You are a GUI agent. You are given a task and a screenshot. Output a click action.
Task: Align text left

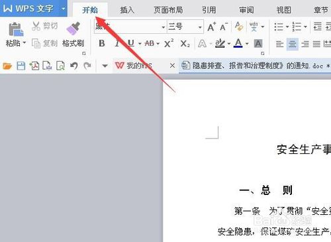coord(280,44)
